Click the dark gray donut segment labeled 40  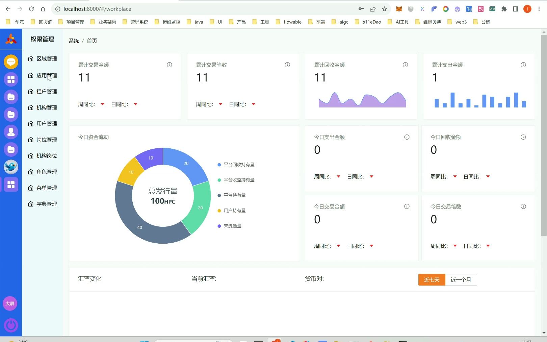tap(140, 227)
